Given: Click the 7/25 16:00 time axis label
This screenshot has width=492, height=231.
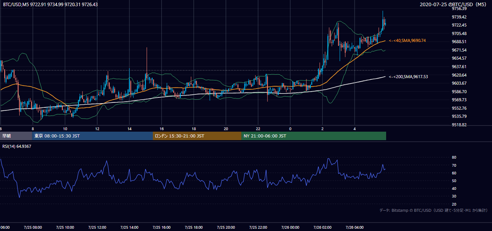Looking at the screenshot, I should [161, 227].
